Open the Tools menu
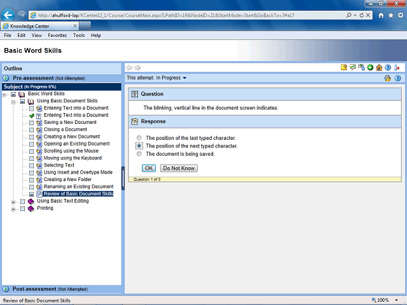 point(79,36)
